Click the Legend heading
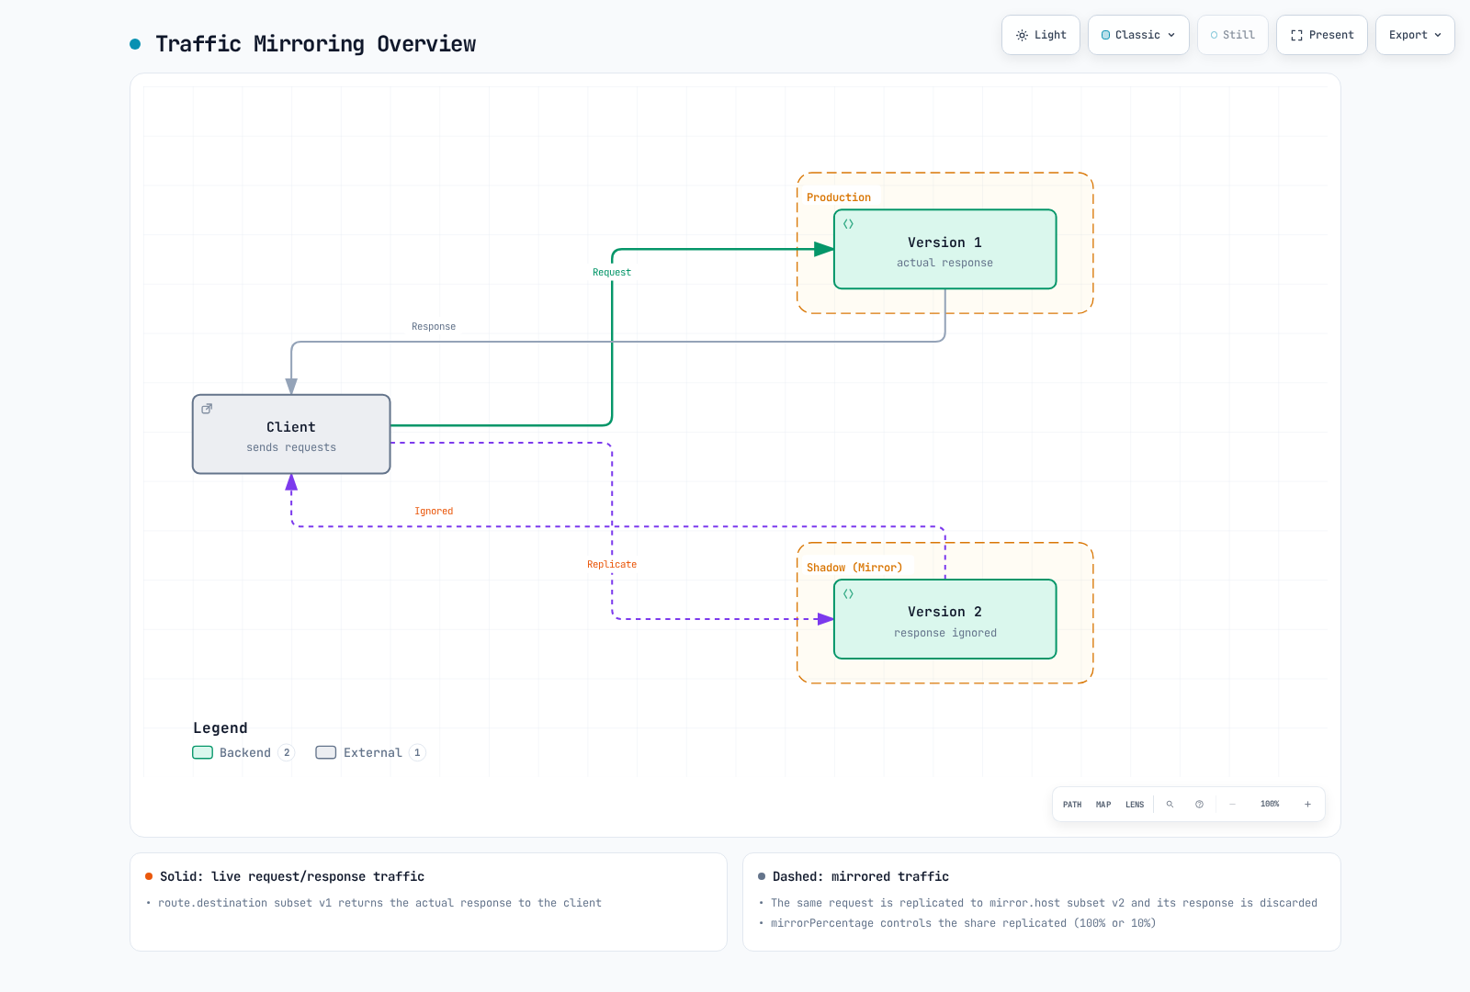 pyautogui.click(x=220, y=728)
